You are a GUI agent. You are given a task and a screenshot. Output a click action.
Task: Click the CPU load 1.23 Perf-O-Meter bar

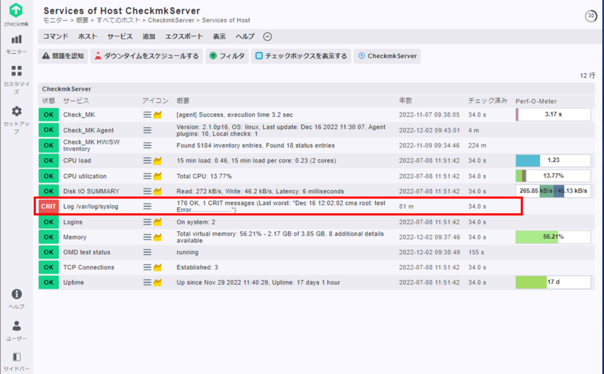(553, 160)
